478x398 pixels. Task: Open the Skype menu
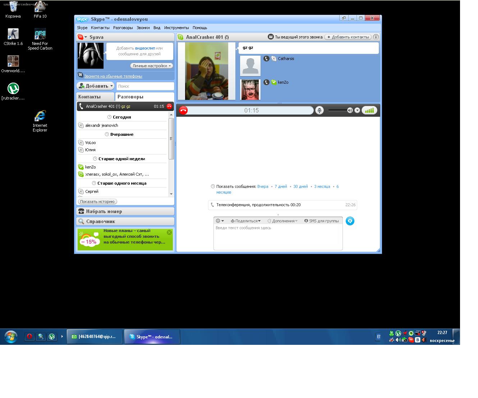point(82,28)
